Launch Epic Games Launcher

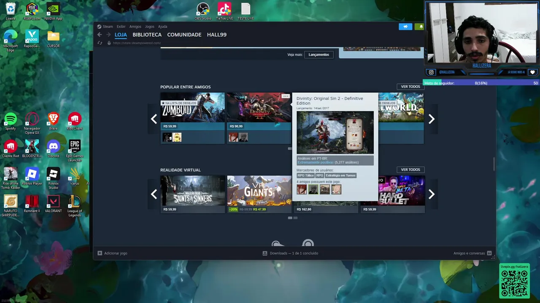point(75,151)
